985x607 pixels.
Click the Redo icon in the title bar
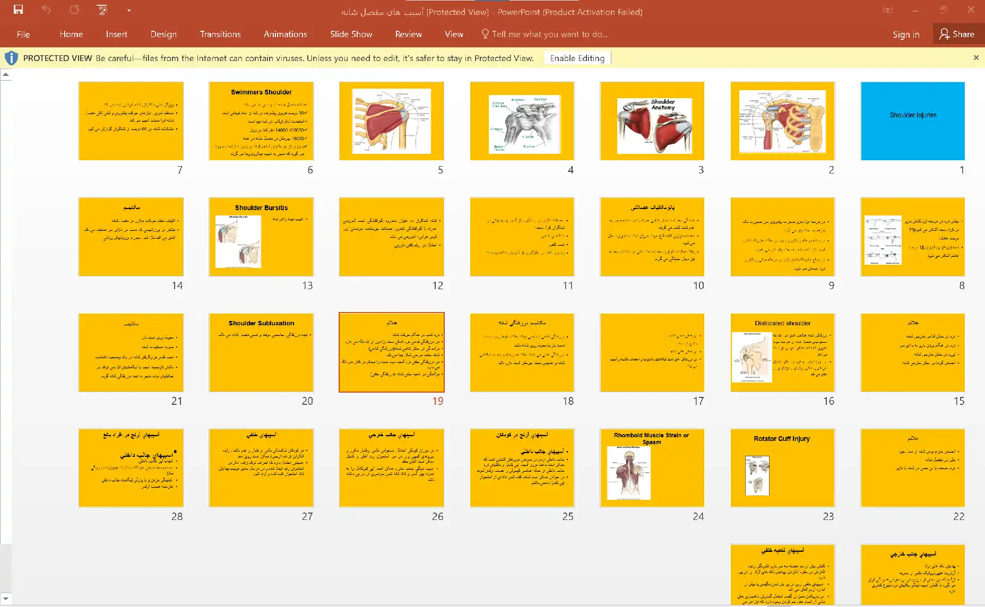[74, 10]
